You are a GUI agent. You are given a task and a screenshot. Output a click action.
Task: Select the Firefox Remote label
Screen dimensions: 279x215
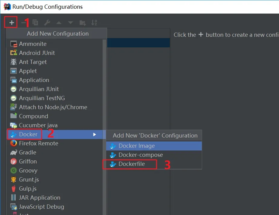pyautogui.click(x=39, y=143)
